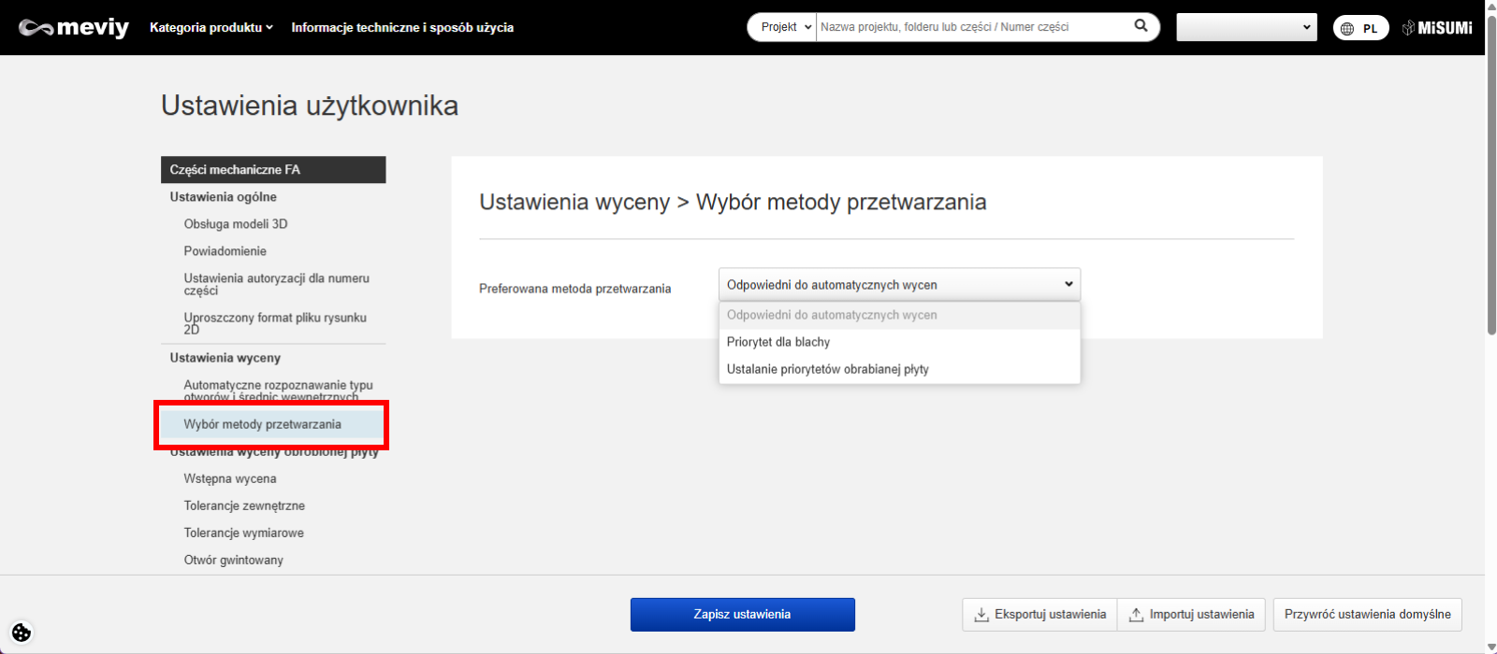Click the project name search field

(973, 27)
